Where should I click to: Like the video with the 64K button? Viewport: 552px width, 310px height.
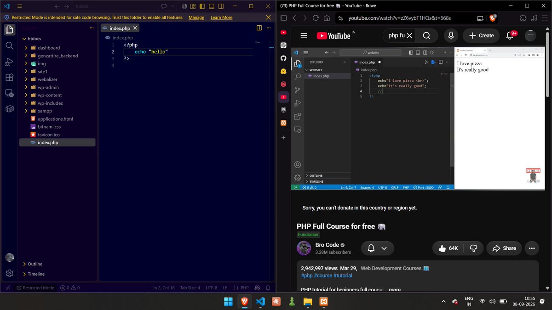tap(448, 248)
